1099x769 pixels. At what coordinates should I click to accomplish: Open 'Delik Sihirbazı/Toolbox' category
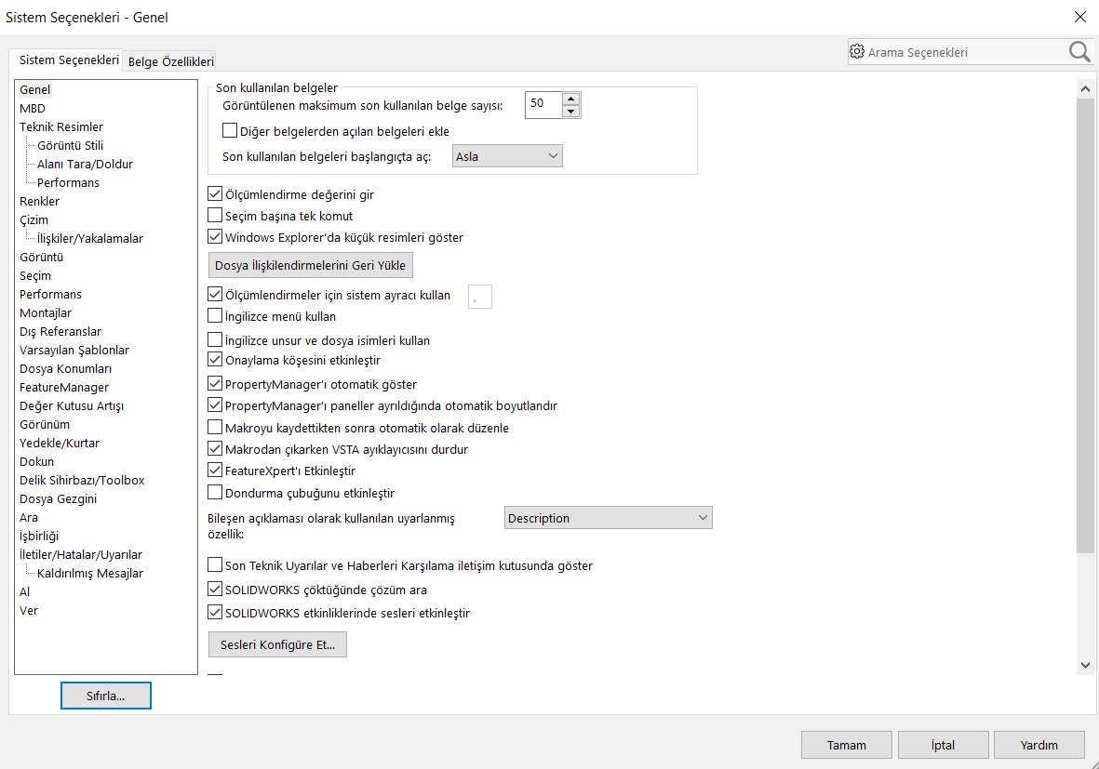82,481
